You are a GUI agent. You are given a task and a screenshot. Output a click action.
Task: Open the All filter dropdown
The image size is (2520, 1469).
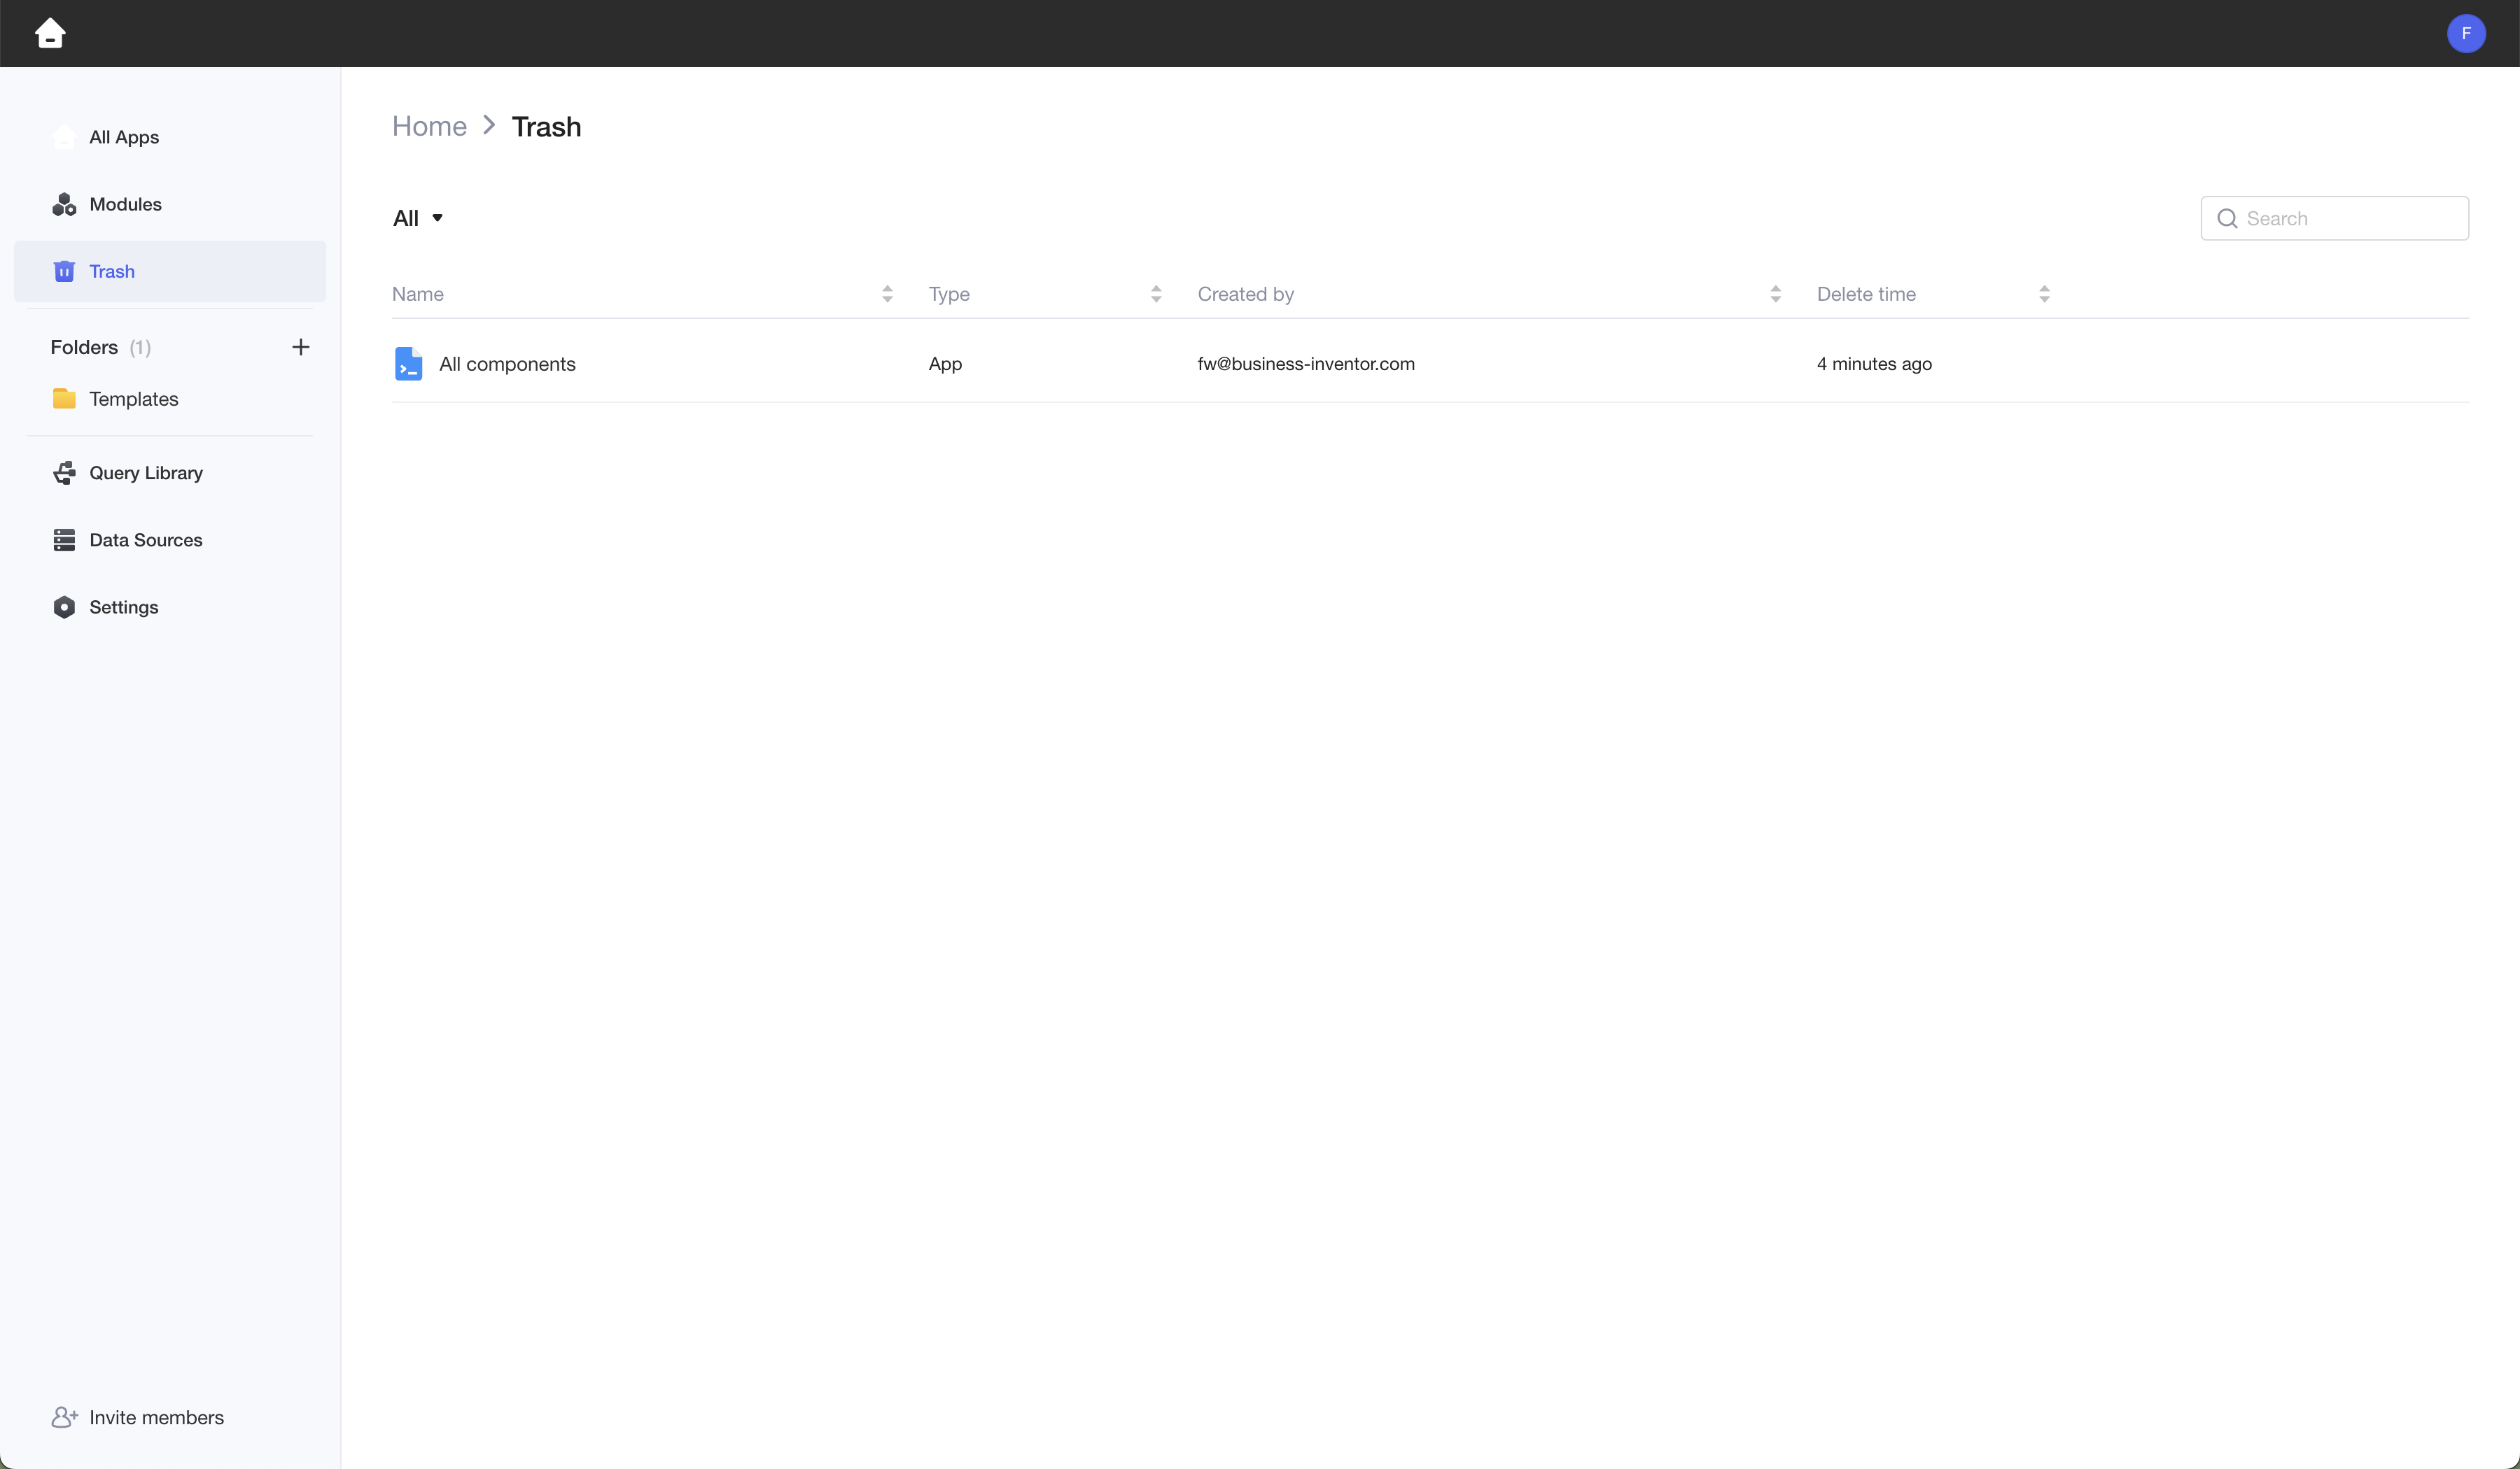pyautogui.click(x=418, y=218)
